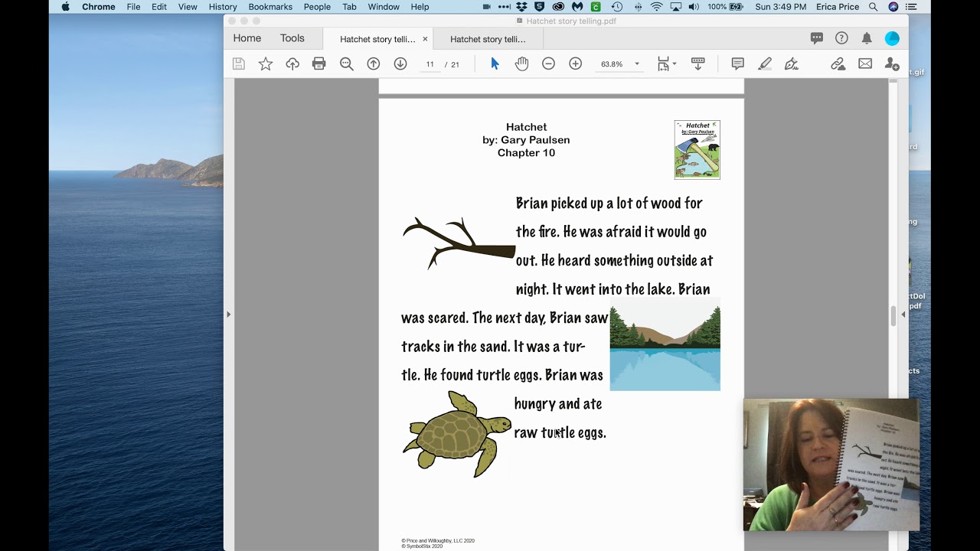The image size is (980, 551).
Task: Open the Tab menu
Action: (x=349, y=7)
